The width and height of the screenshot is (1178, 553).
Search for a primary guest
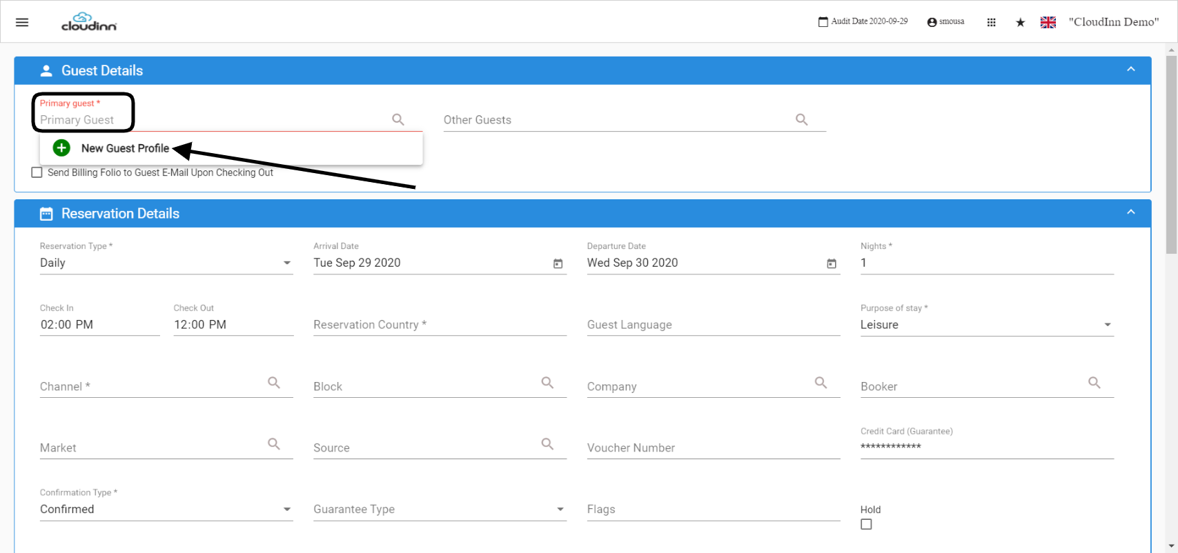(398, 119)
